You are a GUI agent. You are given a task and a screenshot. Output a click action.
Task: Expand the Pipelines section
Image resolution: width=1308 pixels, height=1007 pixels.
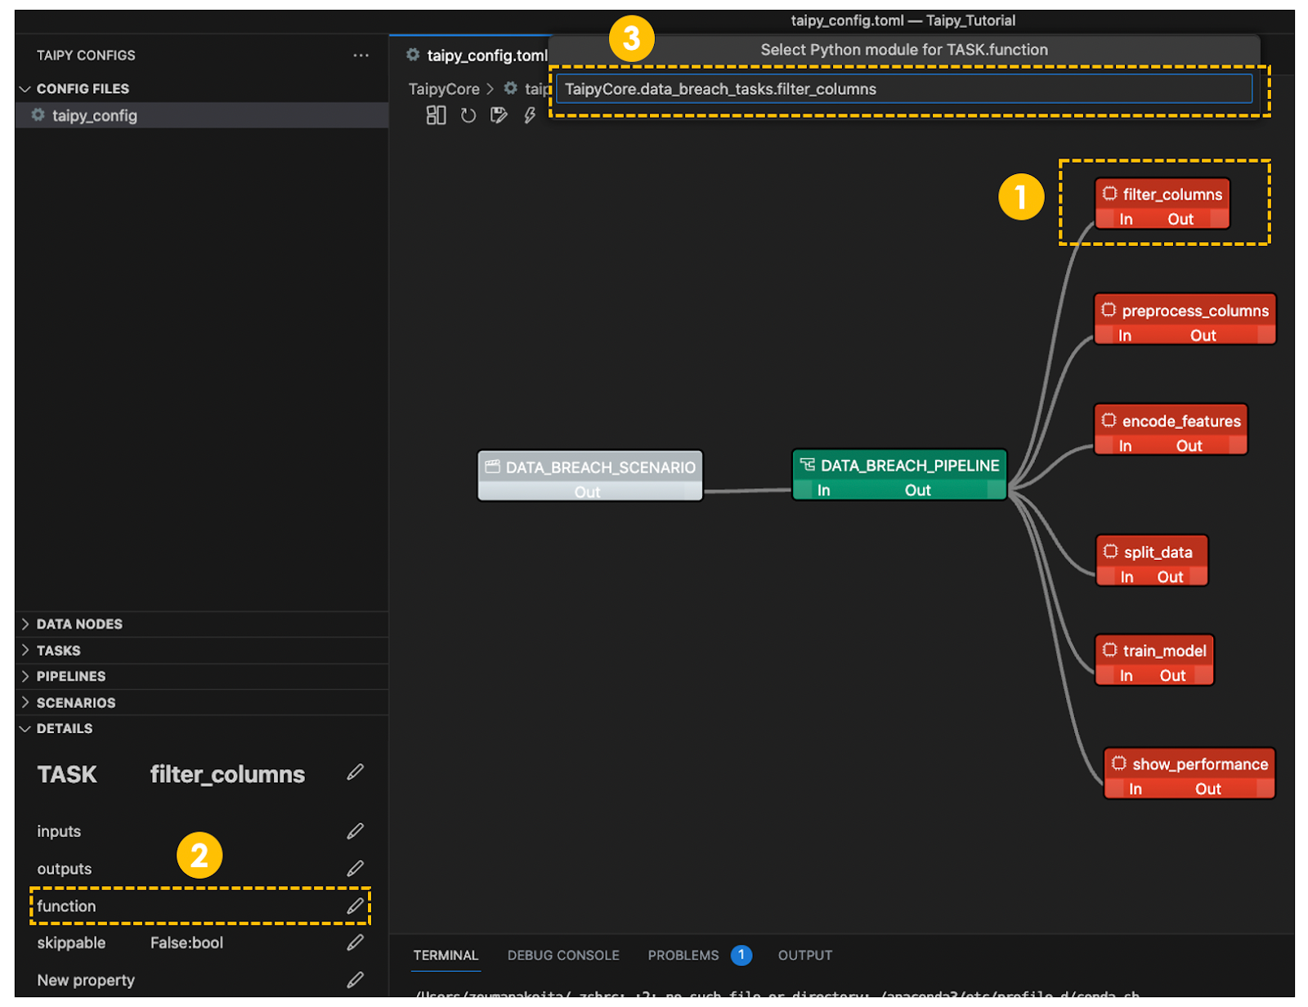(70, 677)
